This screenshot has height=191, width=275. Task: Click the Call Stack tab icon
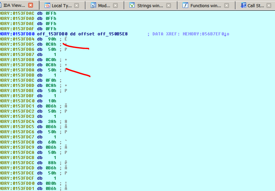[243, 5]
